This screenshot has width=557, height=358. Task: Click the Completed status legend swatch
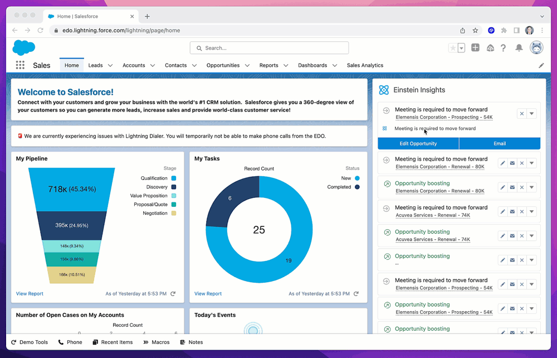click(x=357, y=187)
